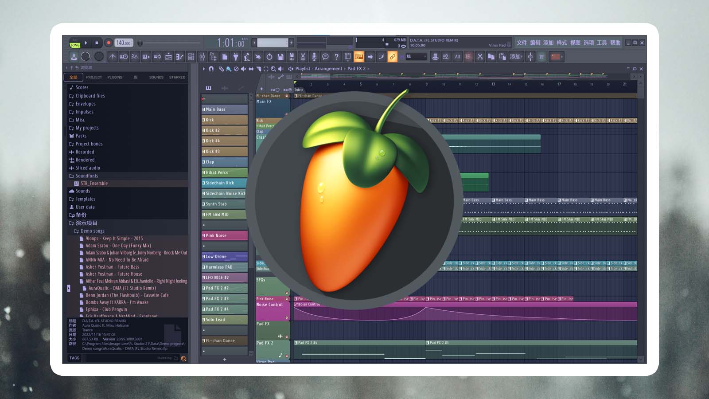Select the Main Bass pattern

pyautogui.click(x=225, y=110)
